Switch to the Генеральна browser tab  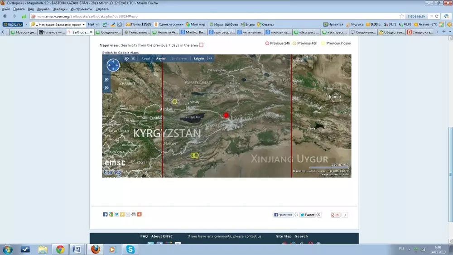tap(139, 32)
